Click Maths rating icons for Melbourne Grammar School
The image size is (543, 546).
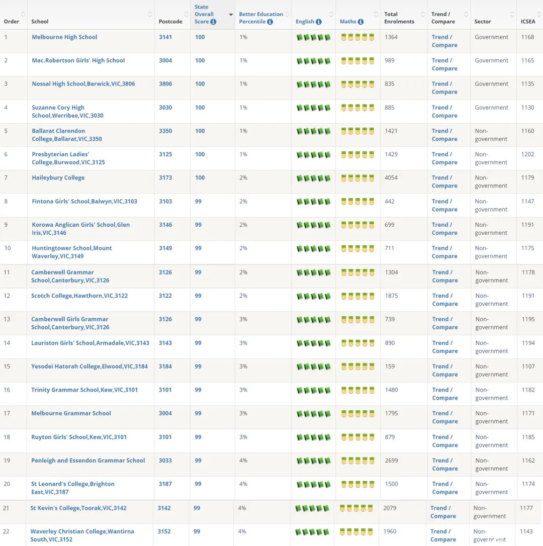click(x=357, y=414)
